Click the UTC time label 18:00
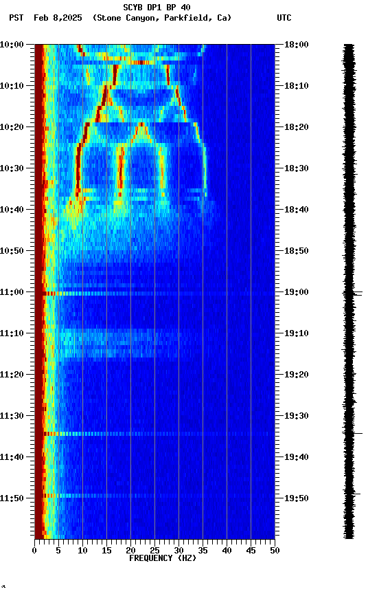 [x=297, y=45]
